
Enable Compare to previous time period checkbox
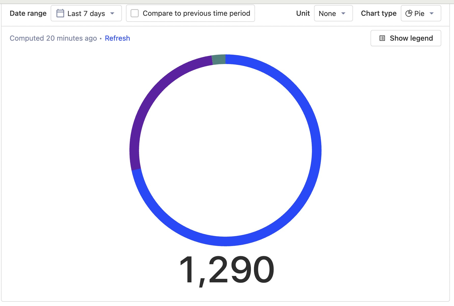[135, 13]
